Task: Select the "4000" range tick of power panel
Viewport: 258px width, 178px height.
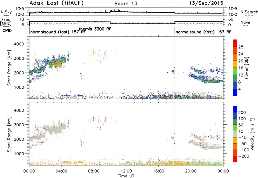Action: click(19, 44)
